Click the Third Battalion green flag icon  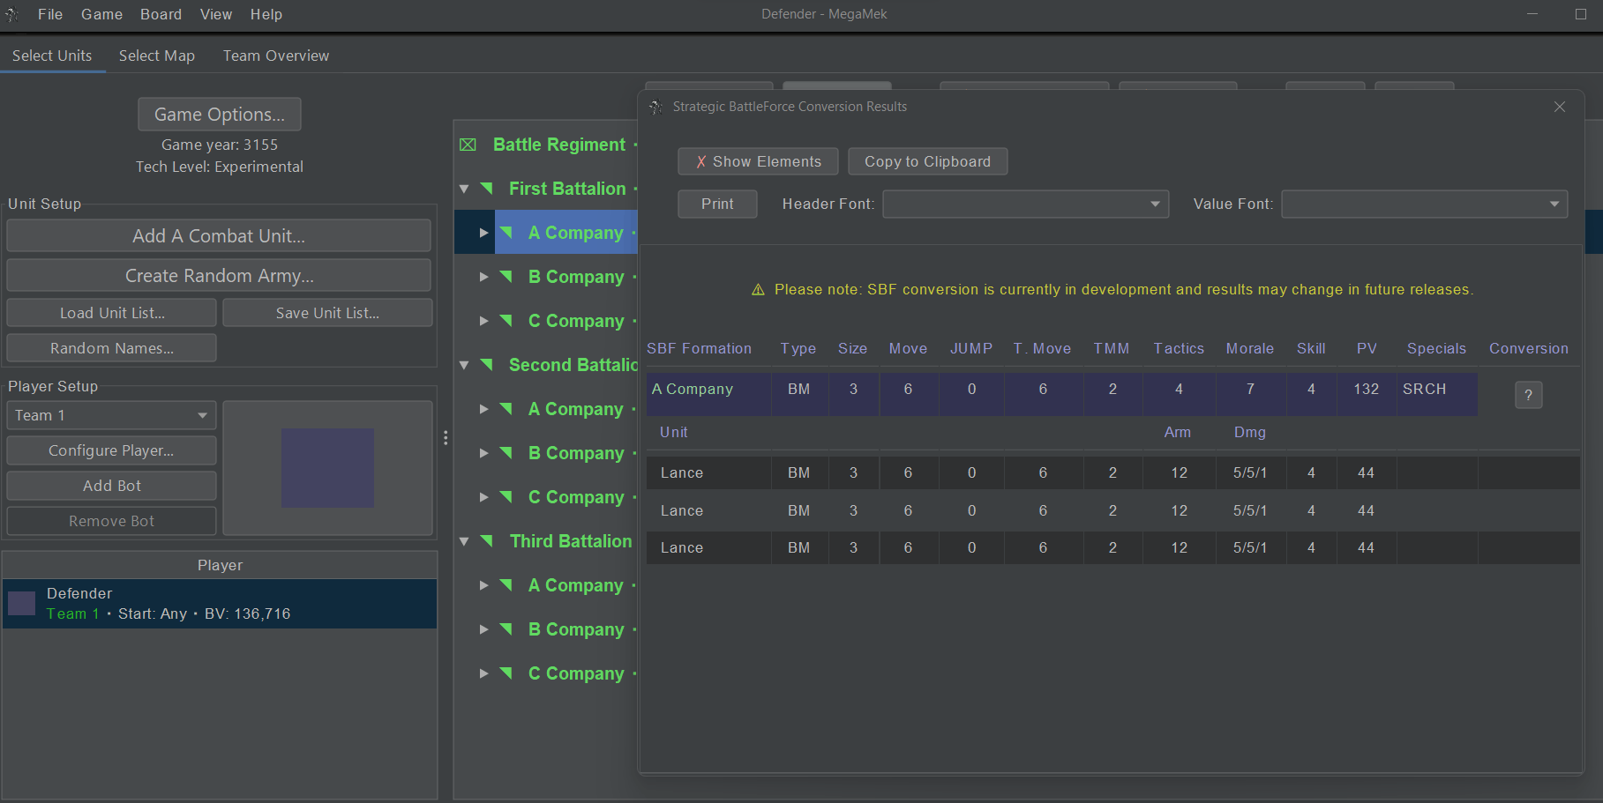pos(487,541)
